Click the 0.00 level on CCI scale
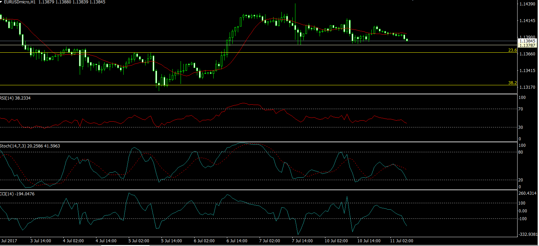Viewport: 539px width, 246px height. [523, 211]
